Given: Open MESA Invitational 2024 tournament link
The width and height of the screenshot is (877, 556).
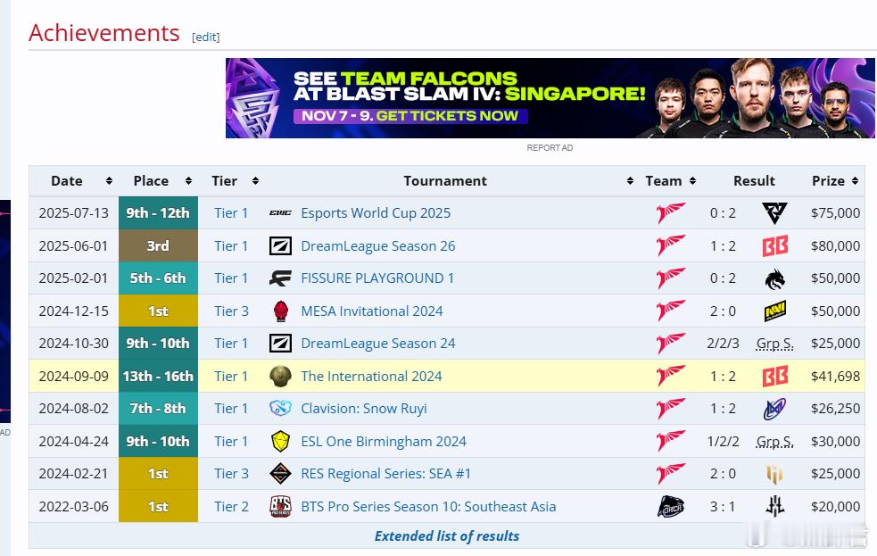Looking at the screenshot, I should (372, 311).
